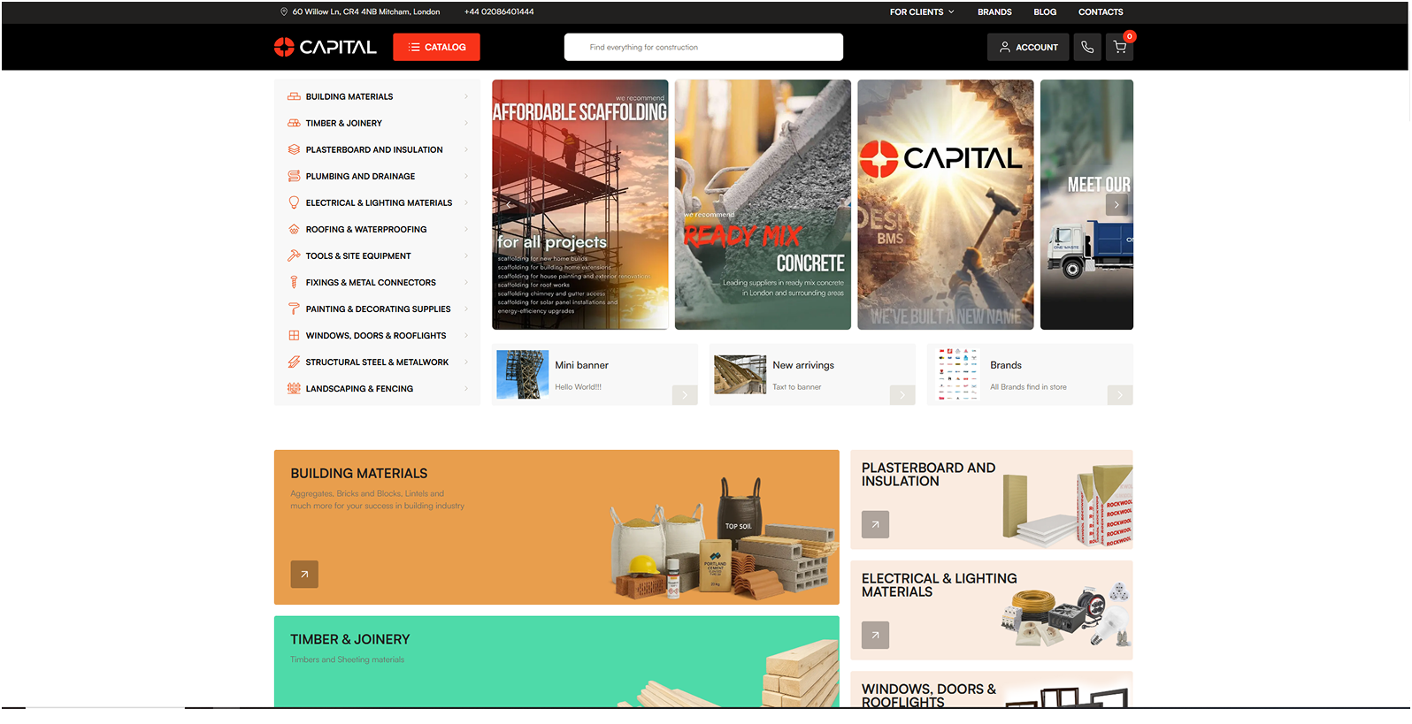Click the Capital logo in the header
This screenshot has width=1412, height=724.
[x=325, y=47]
